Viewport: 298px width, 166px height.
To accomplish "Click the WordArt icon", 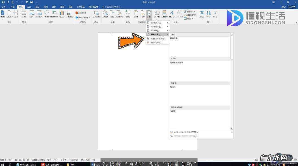I will [x=172, y=14].
